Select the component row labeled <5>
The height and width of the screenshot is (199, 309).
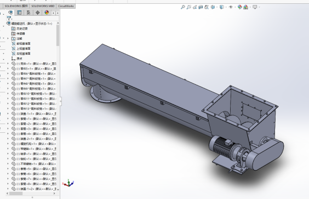click(34, 169)
